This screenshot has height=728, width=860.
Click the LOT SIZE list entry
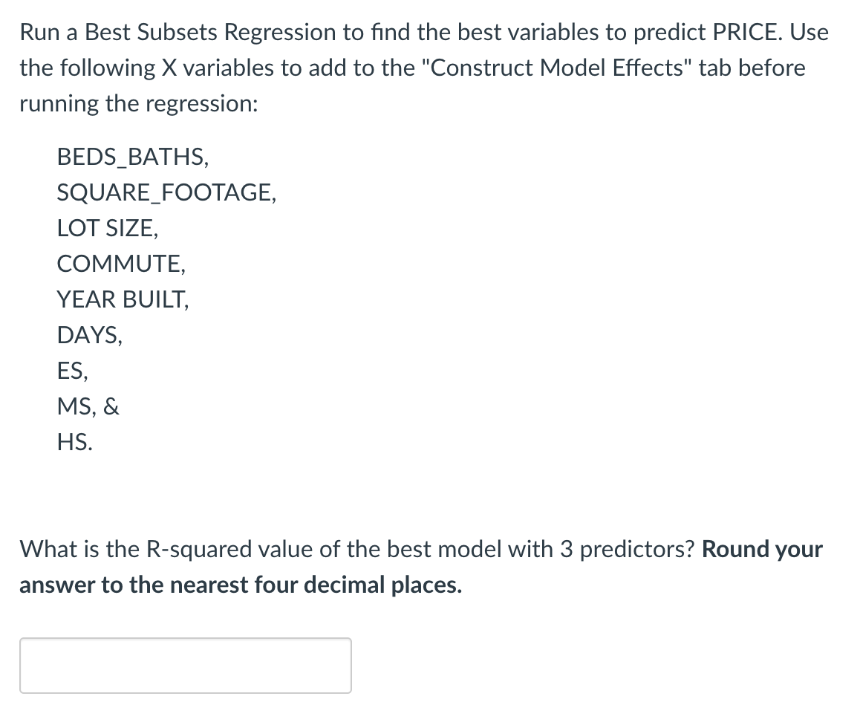[x=107, y=228]
